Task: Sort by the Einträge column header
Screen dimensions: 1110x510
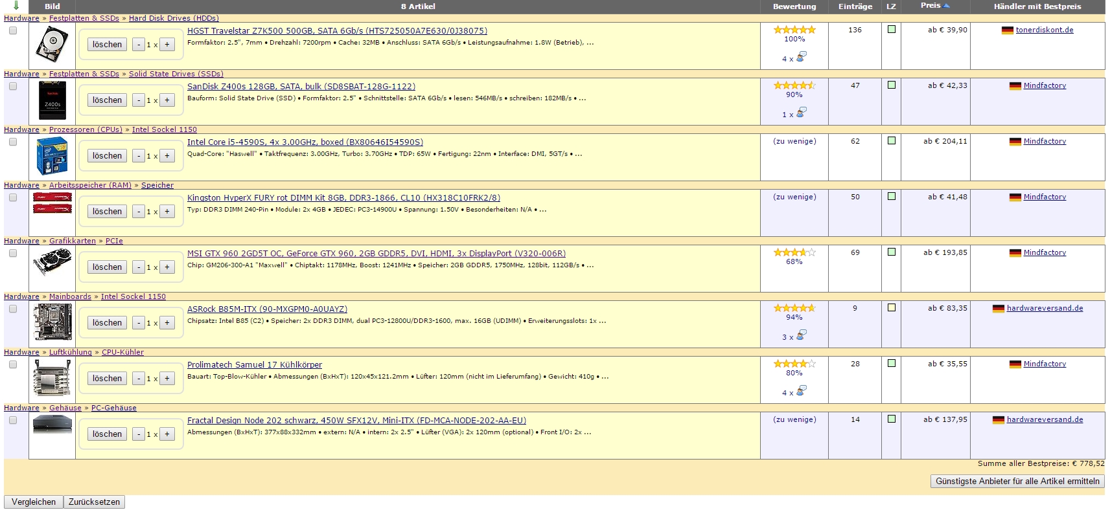Action: (855, 6)
